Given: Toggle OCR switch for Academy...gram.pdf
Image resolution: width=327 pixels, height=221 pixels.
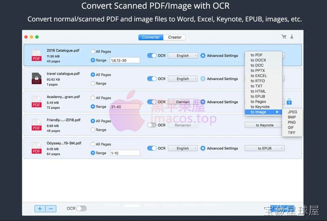Looking at the screenshot, I should click(x=152, y=102).
